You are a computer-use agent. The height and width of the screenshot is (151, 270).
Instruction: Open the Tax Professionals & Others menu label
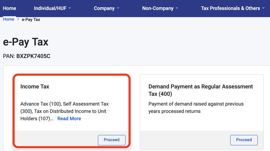230,8
